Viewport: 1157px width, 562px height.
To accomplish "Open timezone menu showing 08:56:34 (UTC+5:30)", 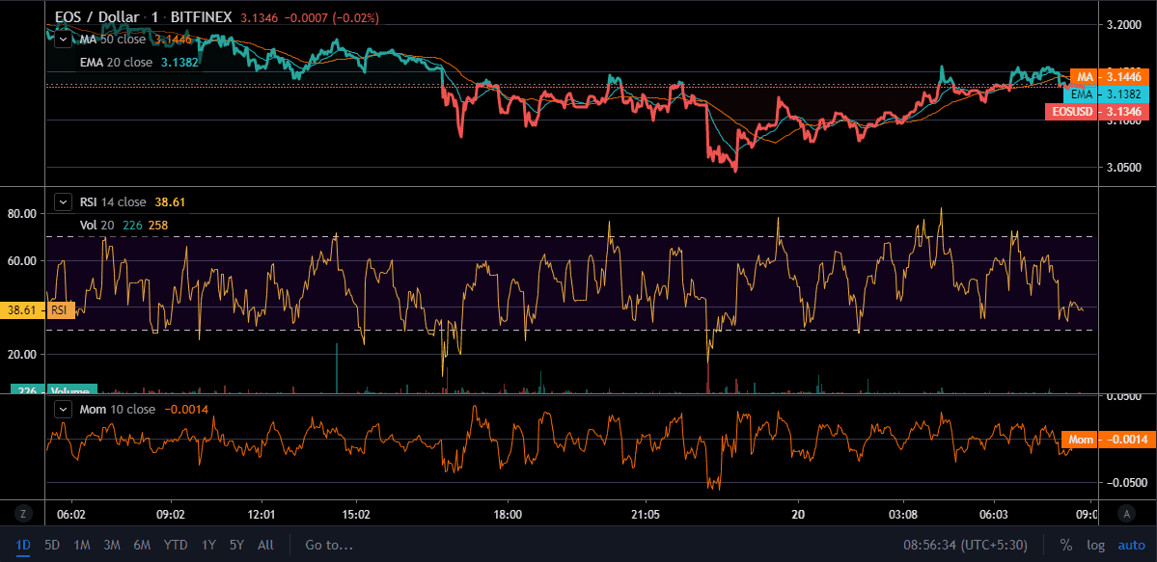I will 966,546.
